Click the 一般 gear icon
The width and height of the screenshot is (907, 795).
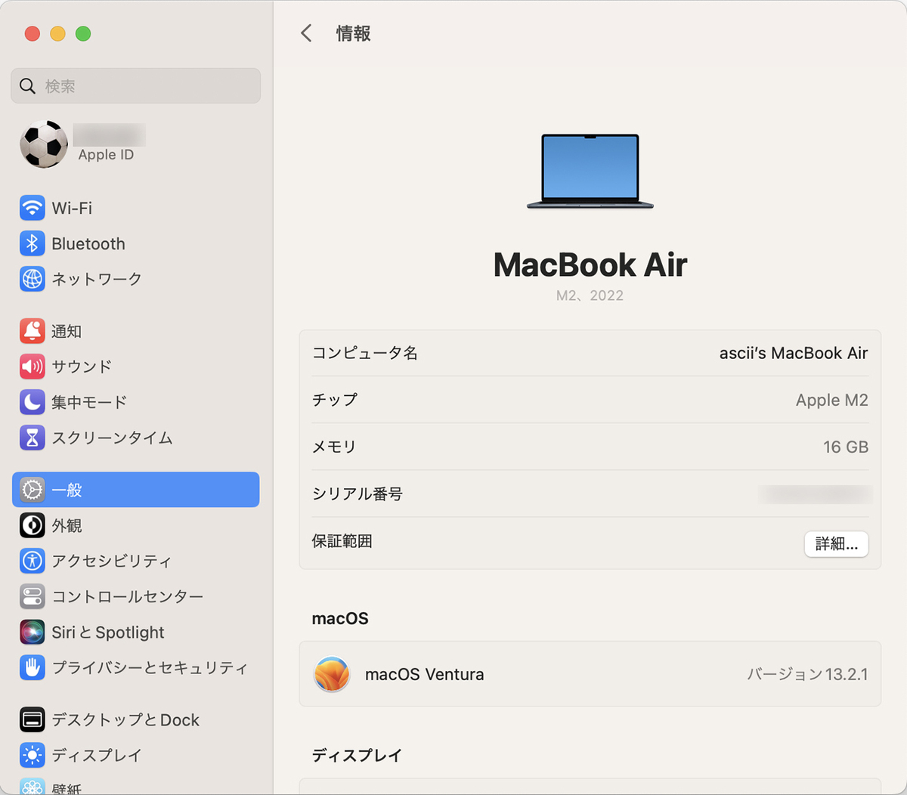33,490
